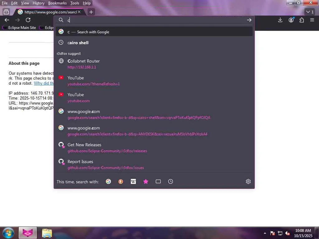Open the Collabnet Router suggestion
Image resolution: width=319 pixels, height=239 pixels.
pyautogui.click(x=154, y=64)
